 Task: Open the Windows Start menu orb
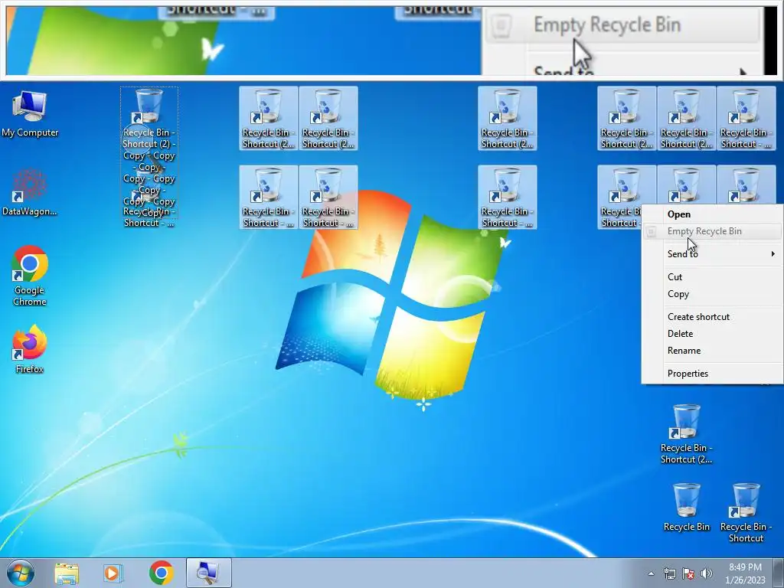[x=21, y=573]
